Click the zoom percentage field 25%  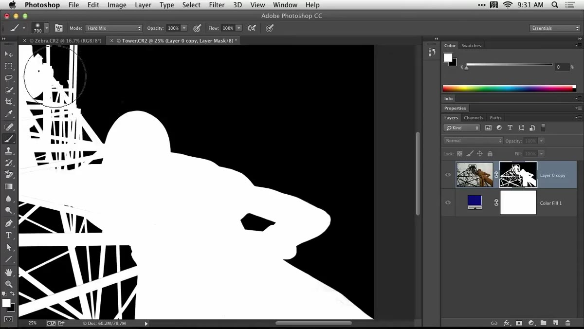(x=32, y=323)
